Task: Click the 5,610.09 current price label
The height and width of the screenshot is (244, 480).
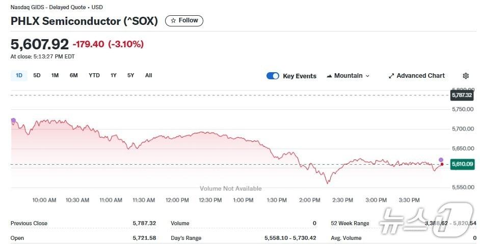Action: coord(462,164)
